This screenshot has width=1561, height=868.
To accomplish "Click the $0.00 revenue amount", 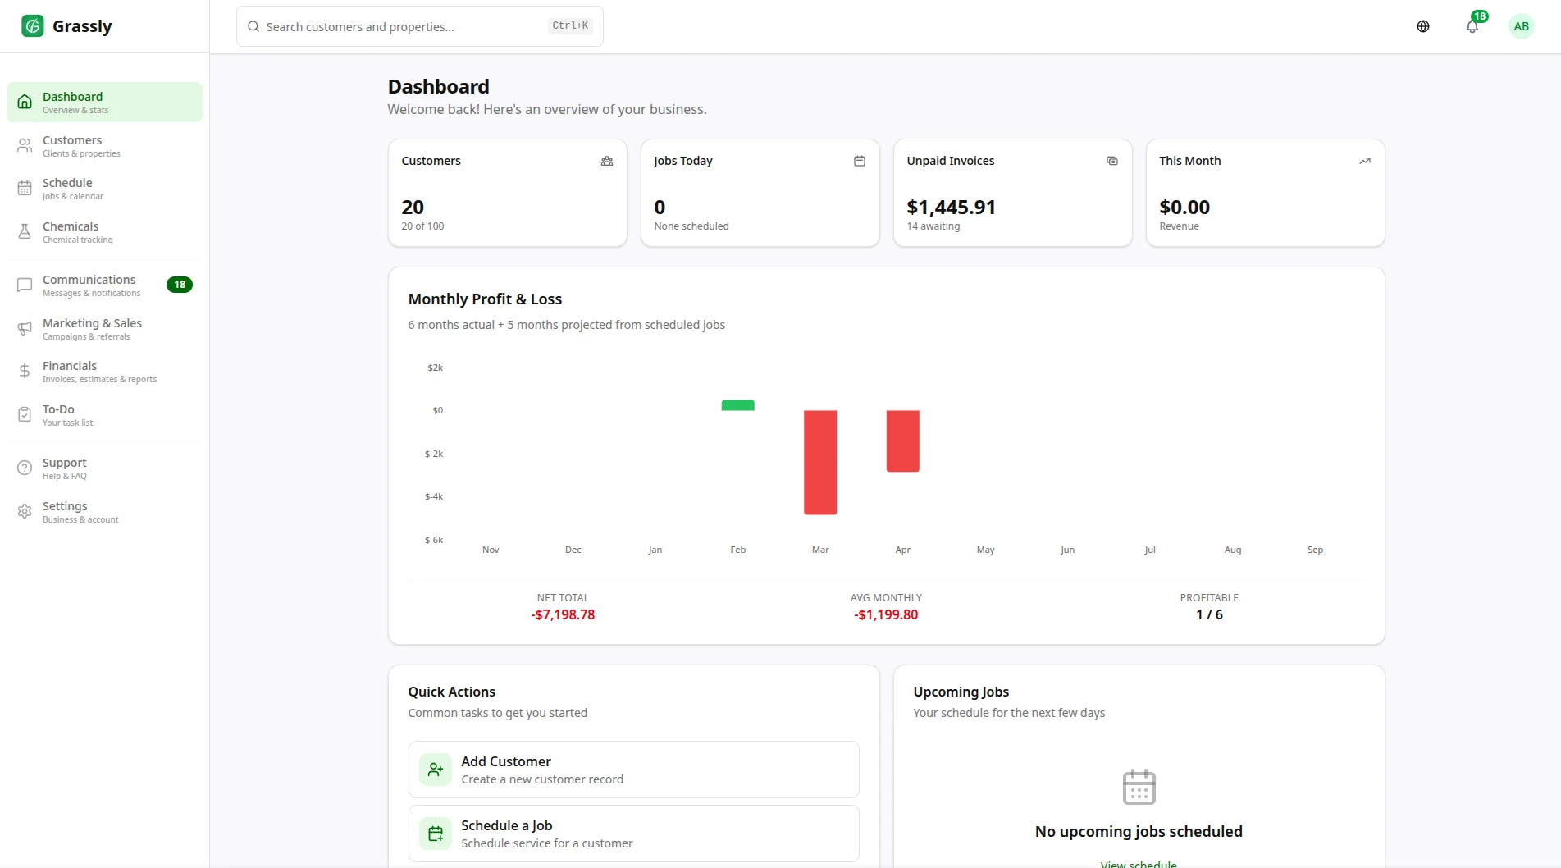I will click(x=1184, y=207).
